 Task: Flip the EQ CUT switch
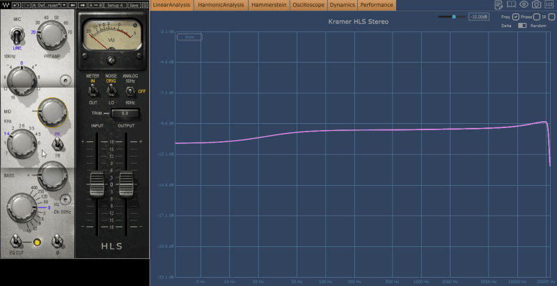click(15, 241)
